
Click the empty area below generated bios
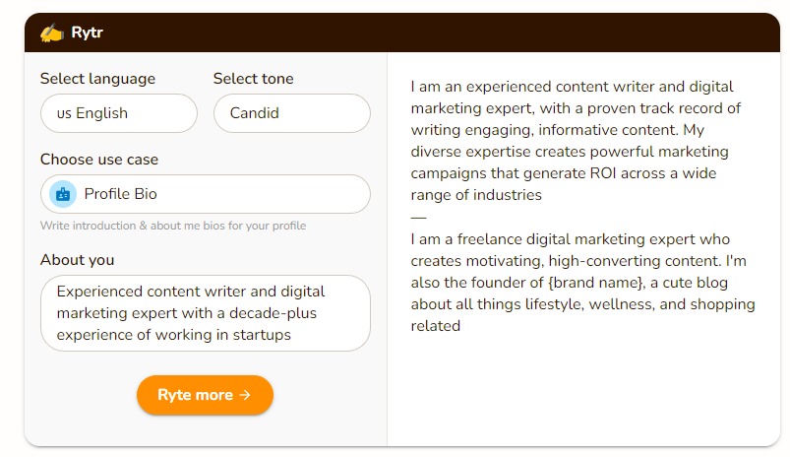[583, 388]
